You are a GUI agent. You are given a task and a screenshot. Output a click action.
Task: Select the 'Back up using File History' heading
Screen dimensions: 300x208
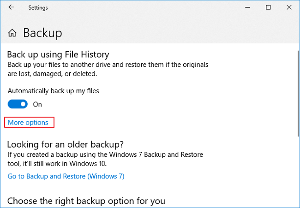[x=58, y=53]
